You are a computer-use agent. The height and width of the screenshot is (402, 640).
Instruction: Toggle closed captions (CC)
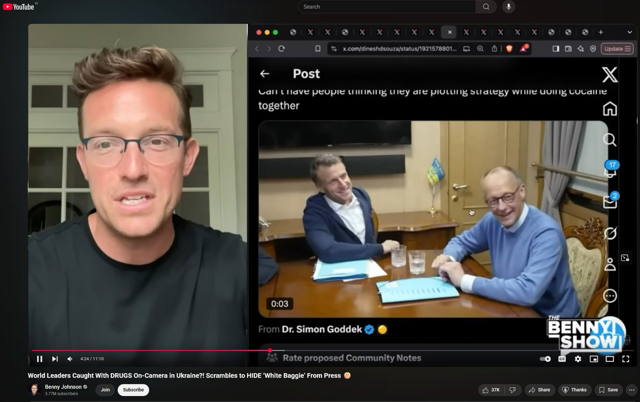[x=562, y=359]
